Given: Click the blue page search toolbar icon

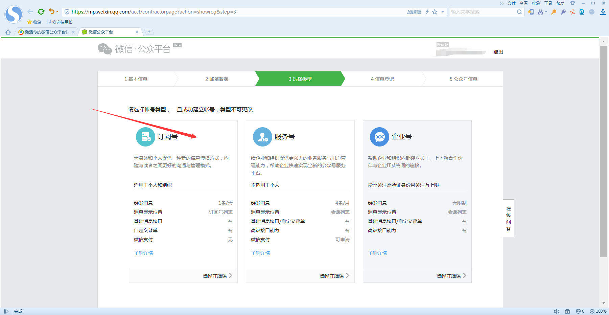Looking at the screenshot, I should click(582, 12).
